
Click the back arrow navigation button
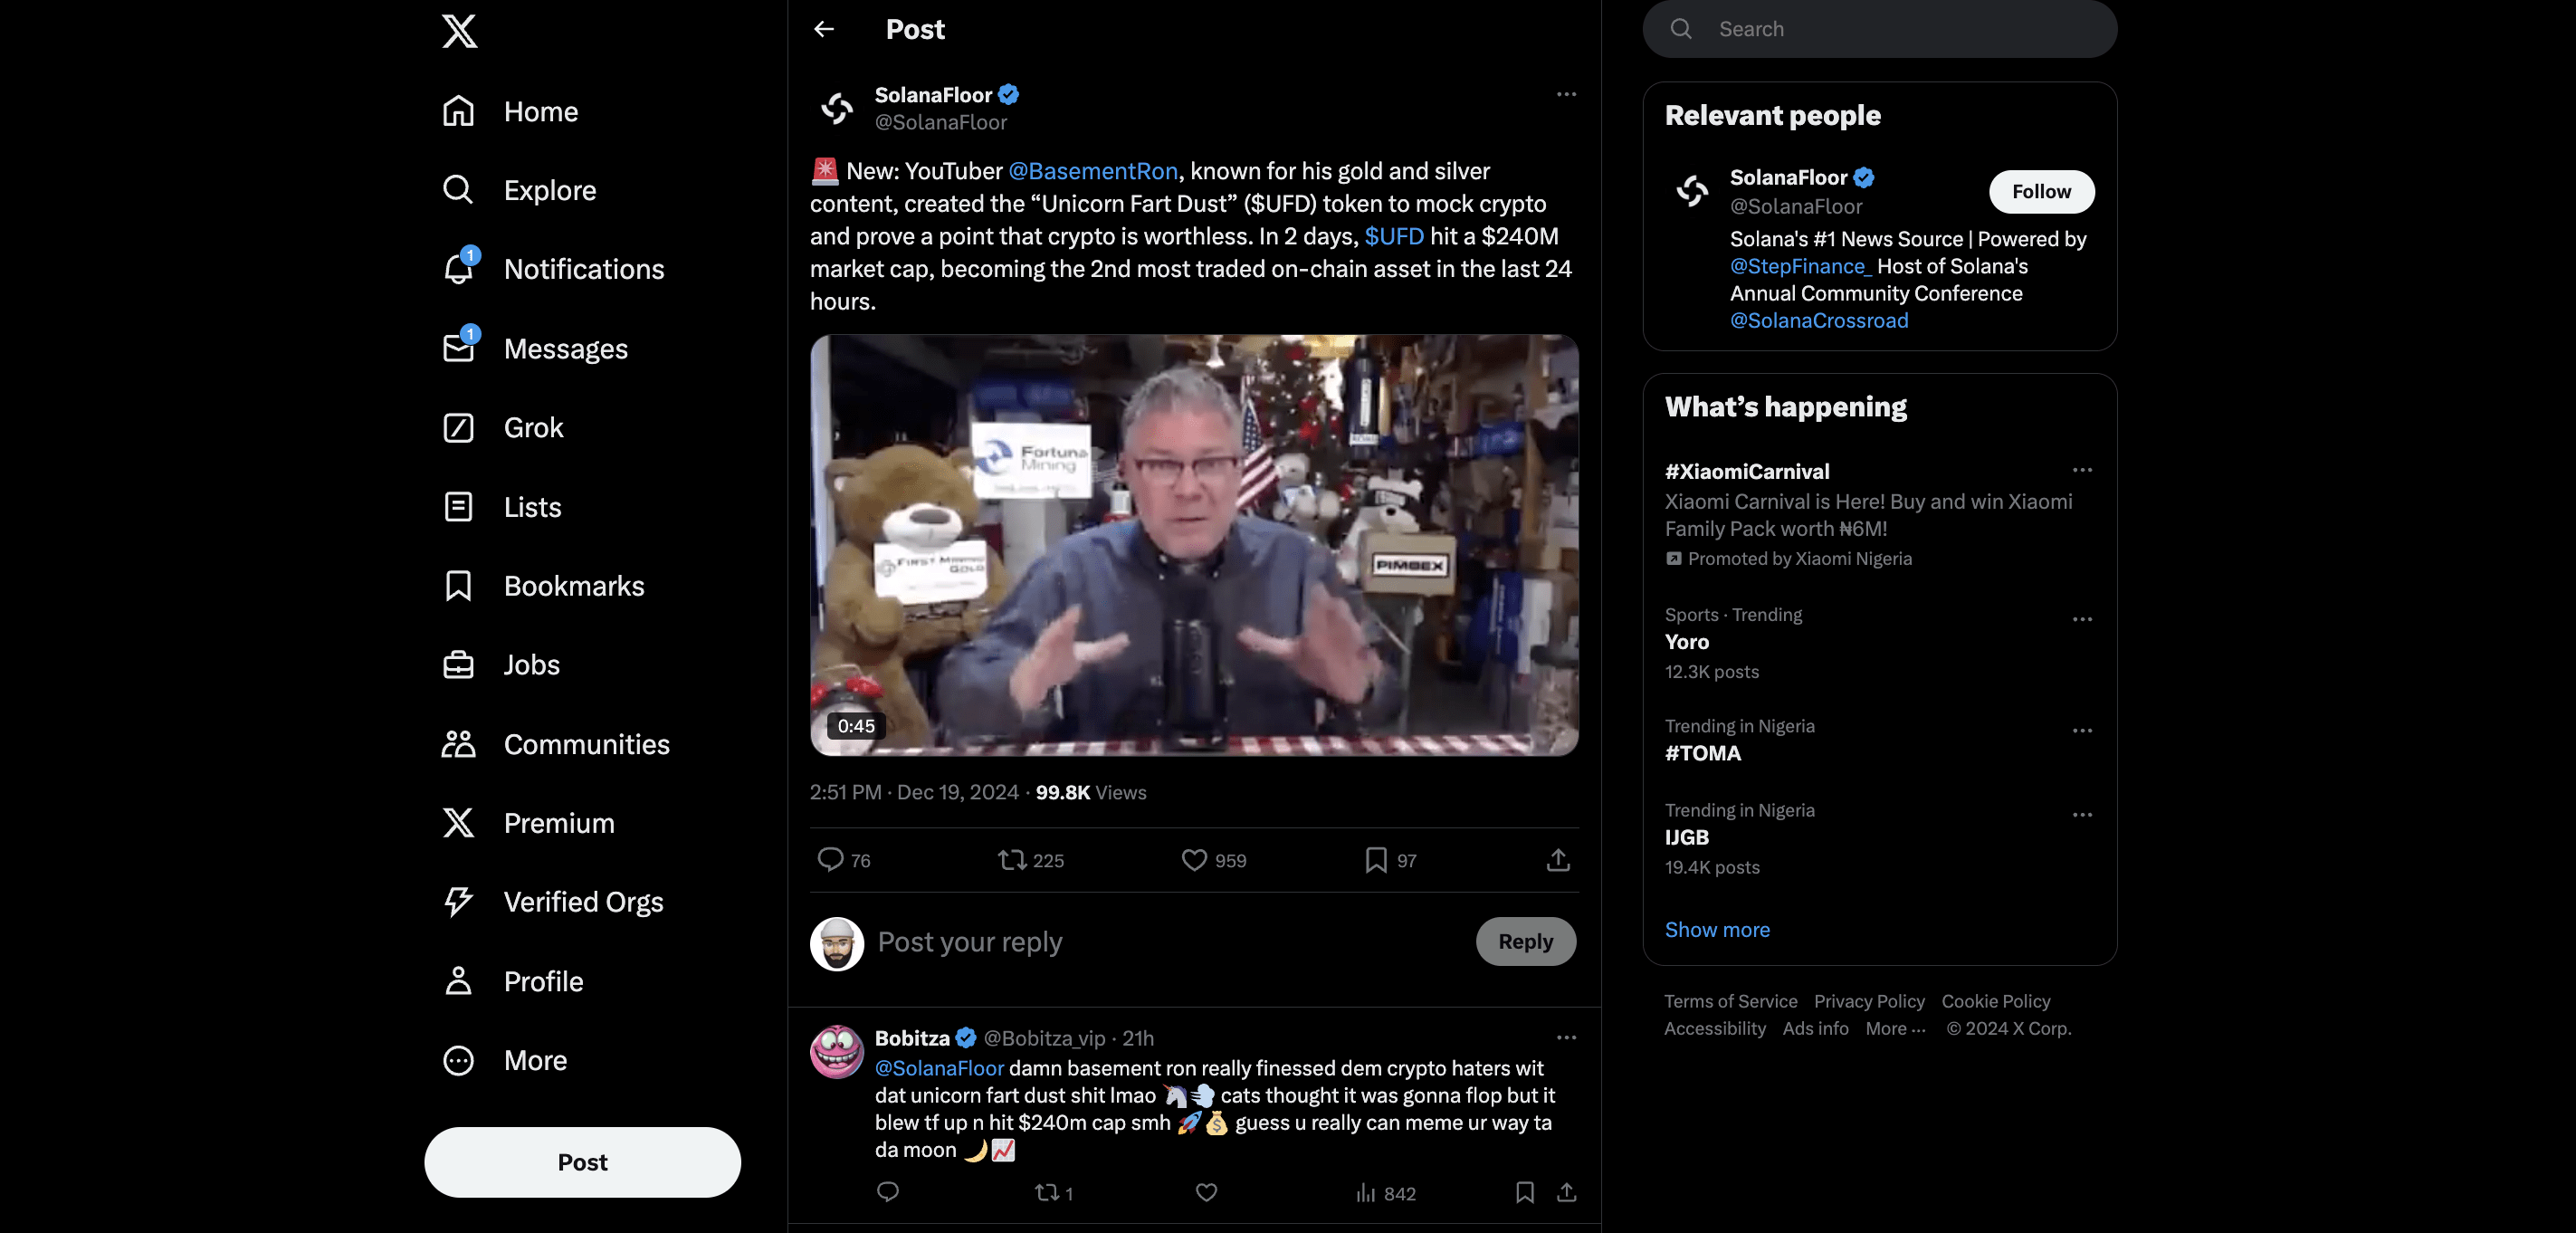(x=823, y=30)
